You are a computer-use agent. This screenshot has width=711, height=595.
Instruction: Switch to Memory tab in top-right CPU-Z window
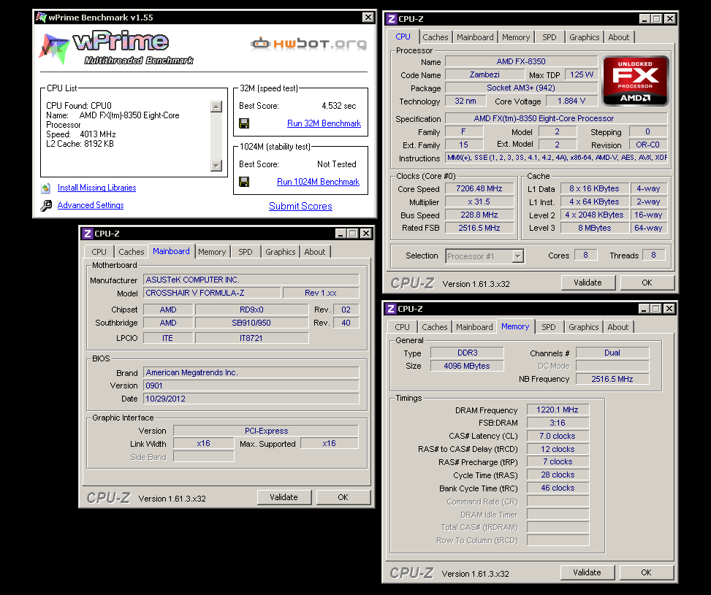tap(516, 37)
